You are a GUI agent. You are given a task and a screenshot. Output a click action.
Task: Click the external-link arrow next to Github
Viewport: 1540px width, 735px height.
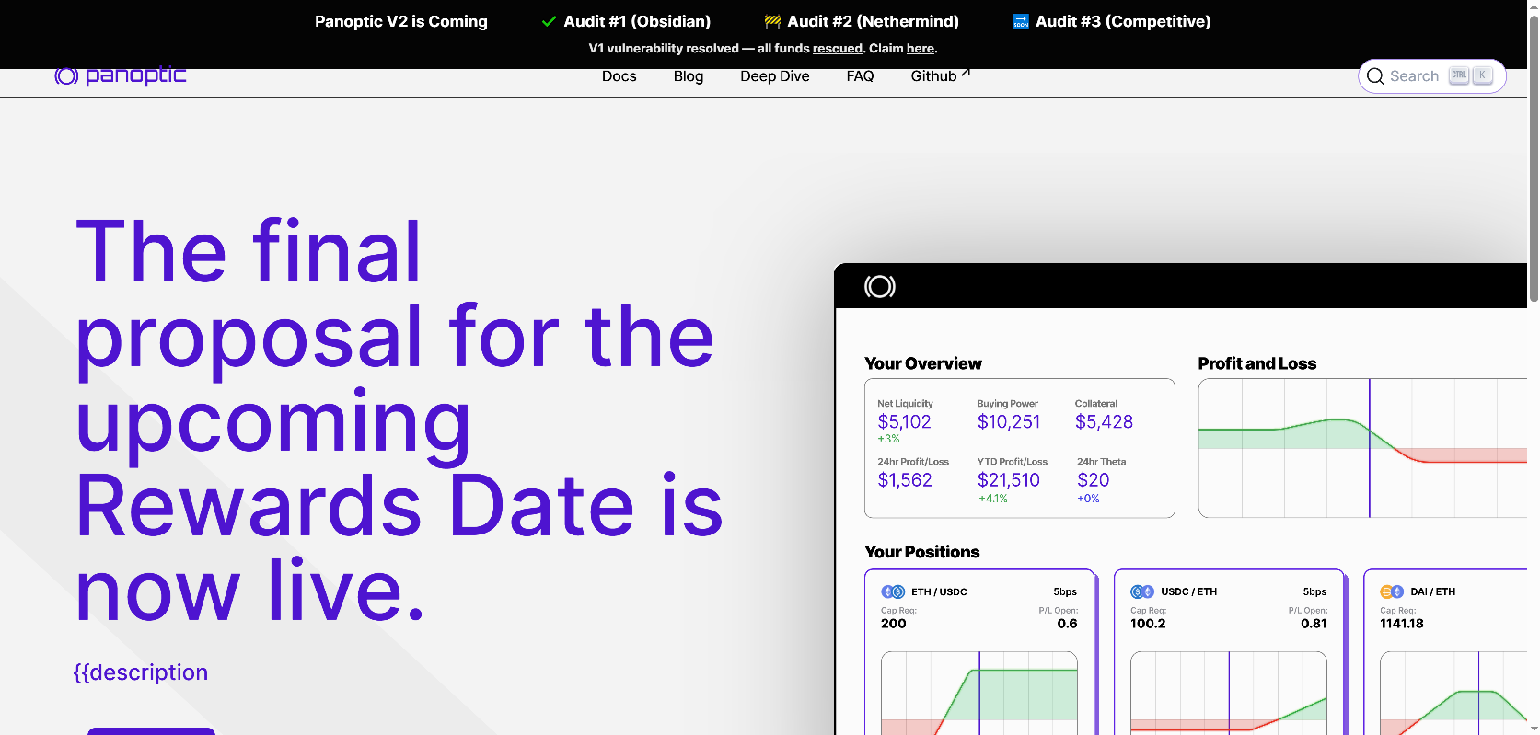click(966, 73)
